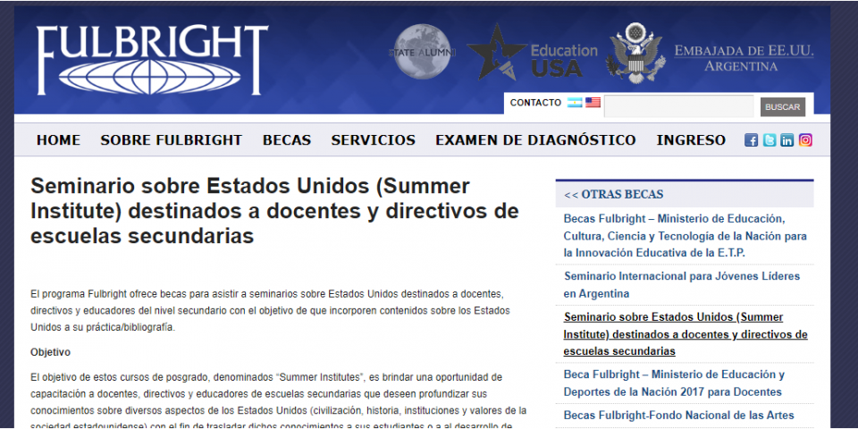Click the Objetivo subheading

tap(50, 353)
